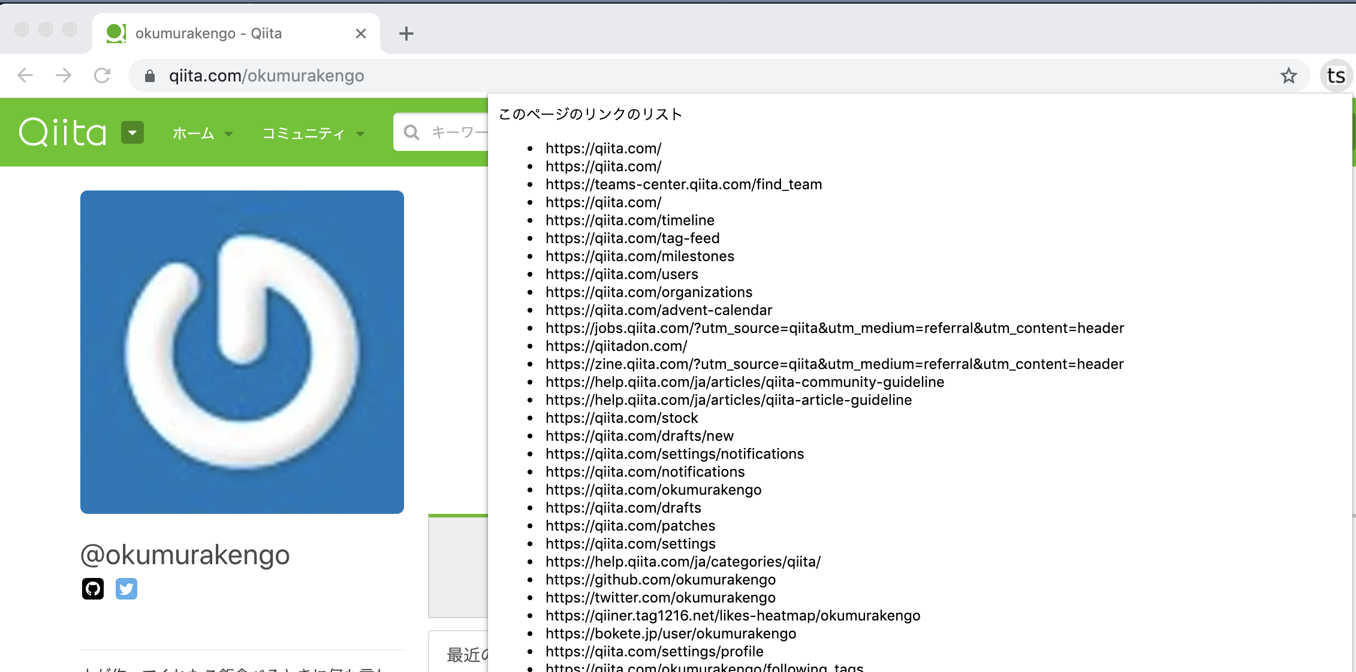Open the Twitter icon under the username
Image resolution: width=1356 pixels, height=672 pixels.
[x=126, y=589]
